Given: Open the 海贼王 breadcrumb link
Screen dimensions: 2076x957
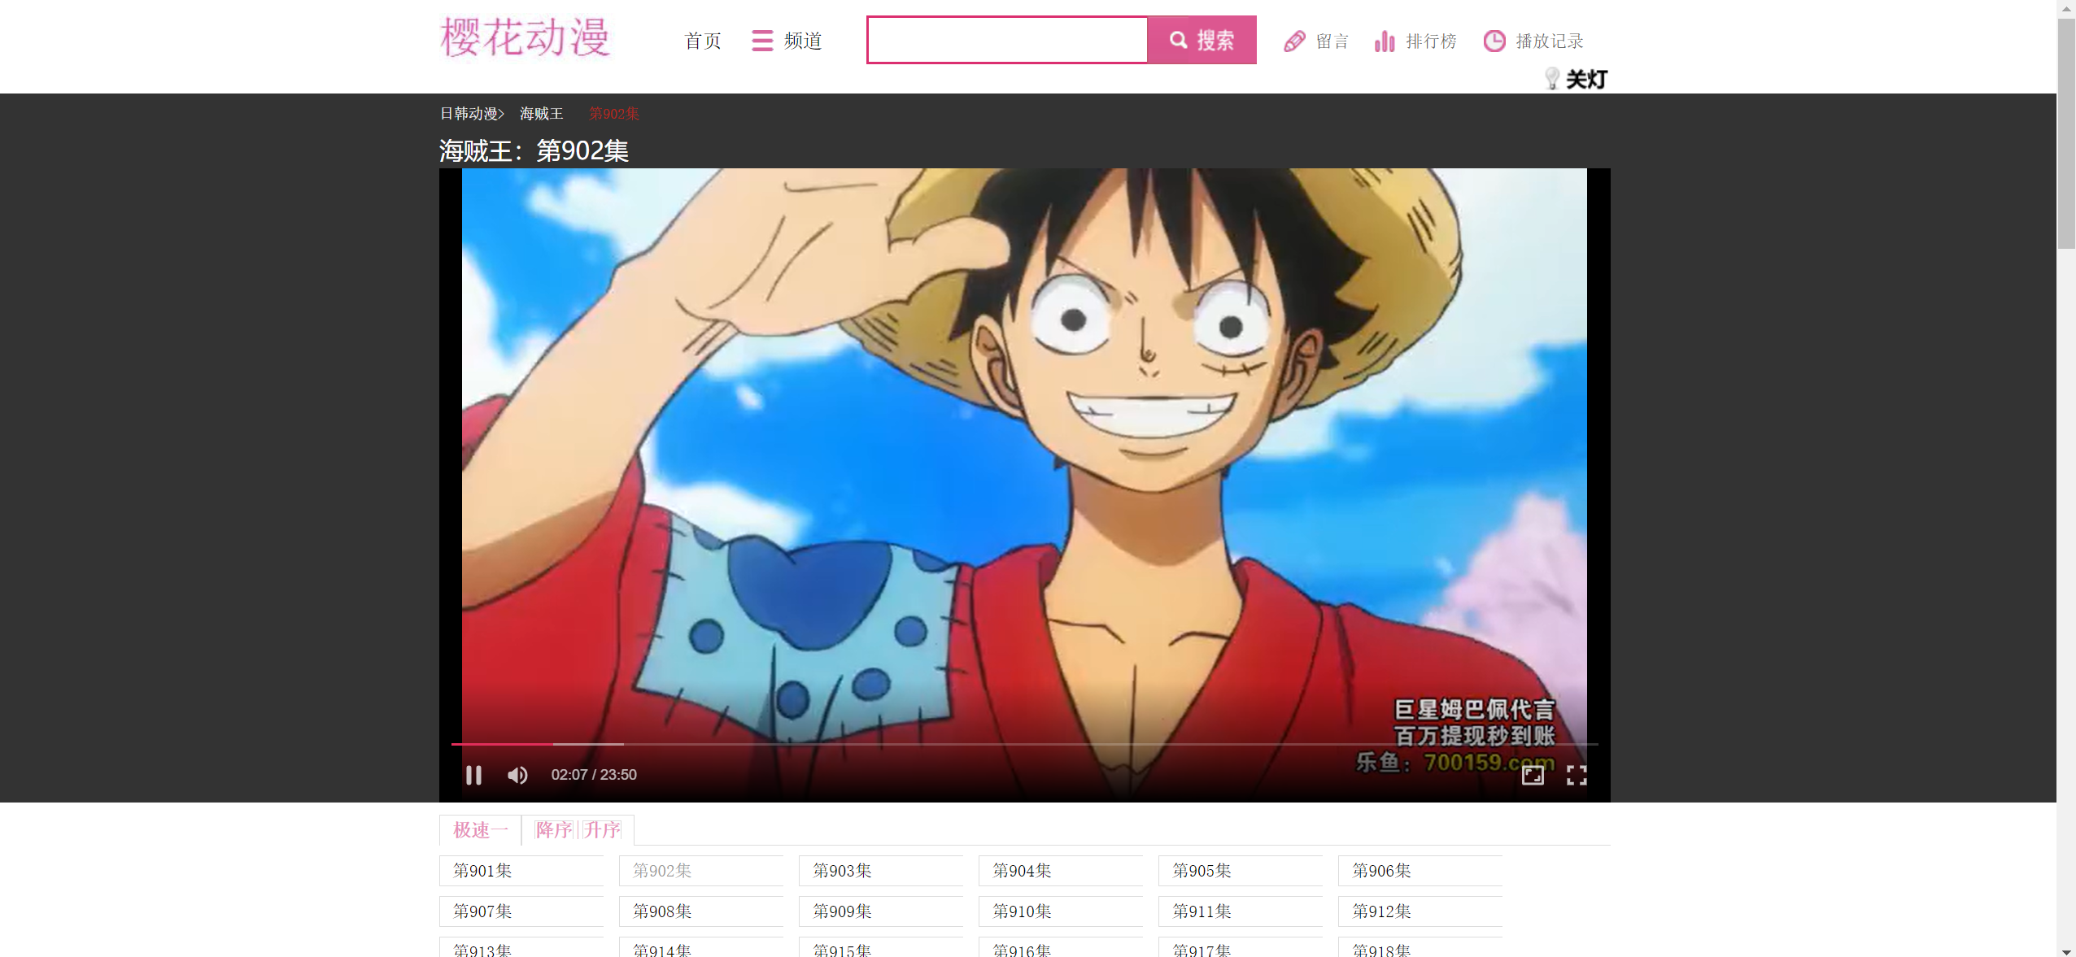Looking at the screenshot, I should tap(541, 114).
